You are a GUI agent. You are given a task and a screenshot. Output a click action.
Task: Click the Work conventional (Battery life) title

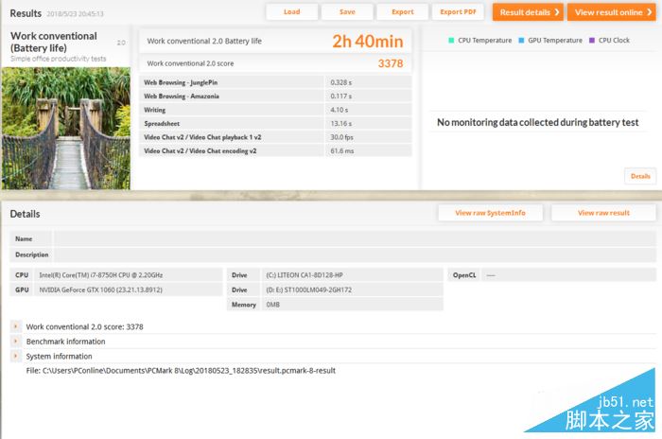(x=54, y=42)
